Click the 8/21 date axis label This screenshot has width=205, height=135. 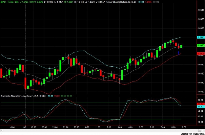pos(25,127)
